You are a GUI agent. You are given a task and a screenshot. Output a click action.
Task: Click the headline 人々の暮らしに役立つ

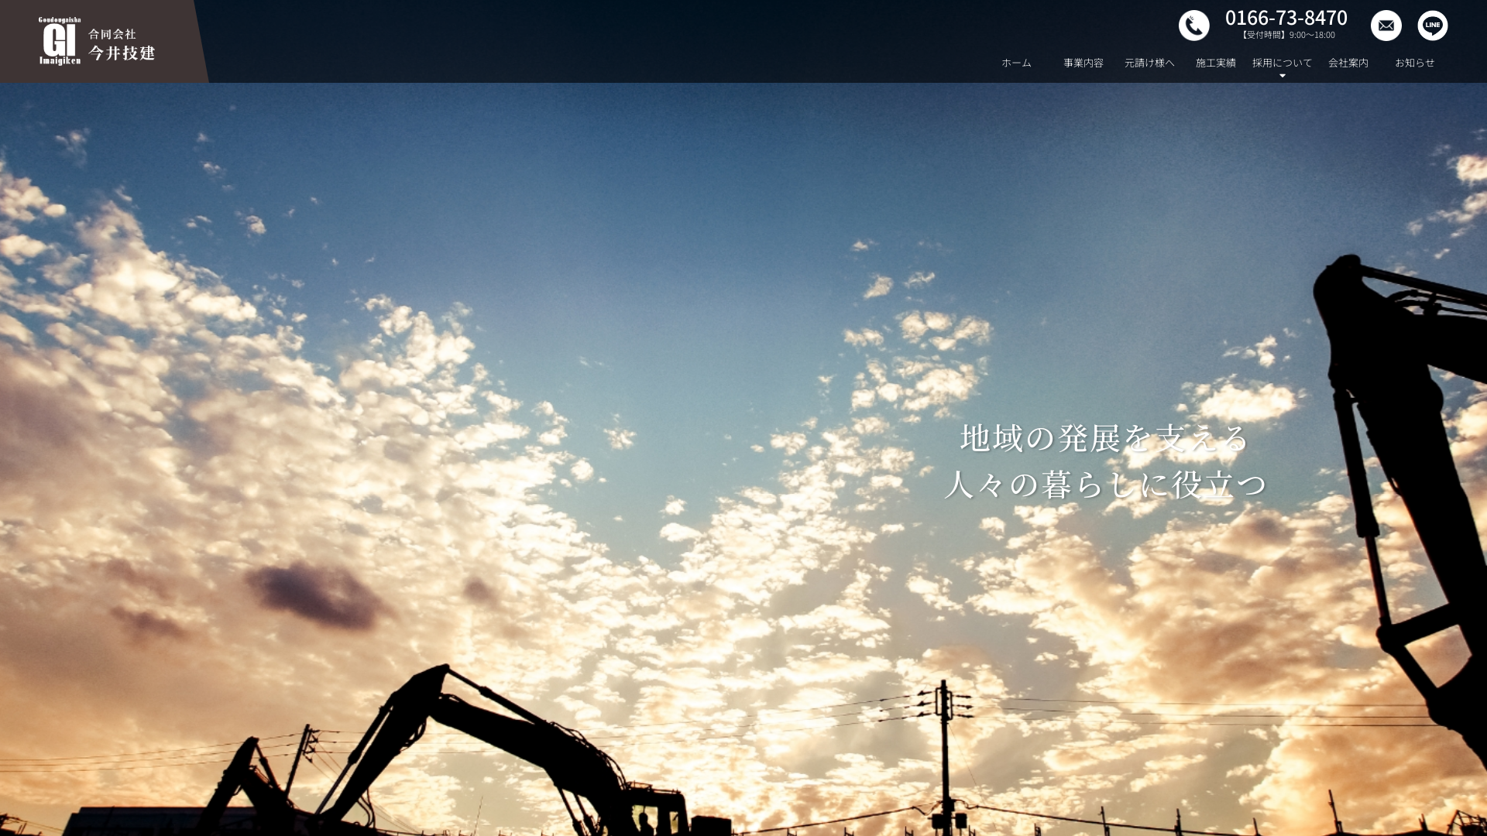point(1104,485)
